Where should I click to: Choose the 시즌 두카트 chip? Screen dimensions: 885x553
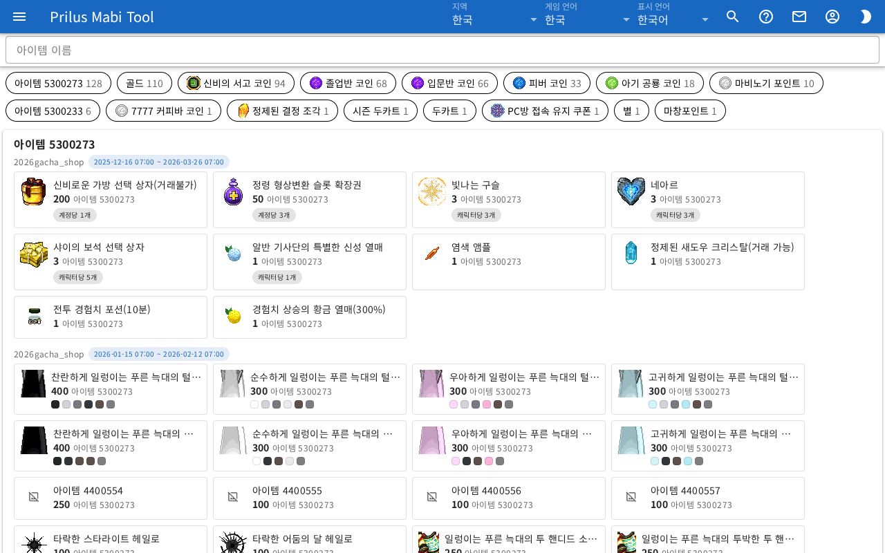pyautogui.click(x=380, y=111)
